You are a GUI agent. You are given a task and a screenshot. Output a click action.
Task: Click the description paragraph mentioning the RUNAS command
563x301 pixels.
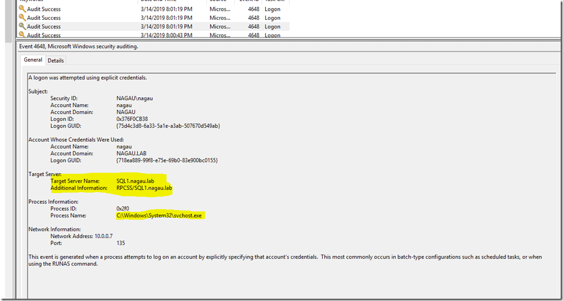click(x=285, y=260)
